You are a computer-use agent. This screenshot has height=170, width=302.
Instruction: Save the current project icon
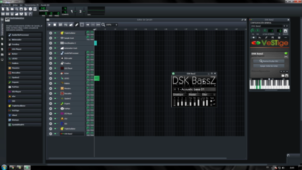(x=21, y=9)
